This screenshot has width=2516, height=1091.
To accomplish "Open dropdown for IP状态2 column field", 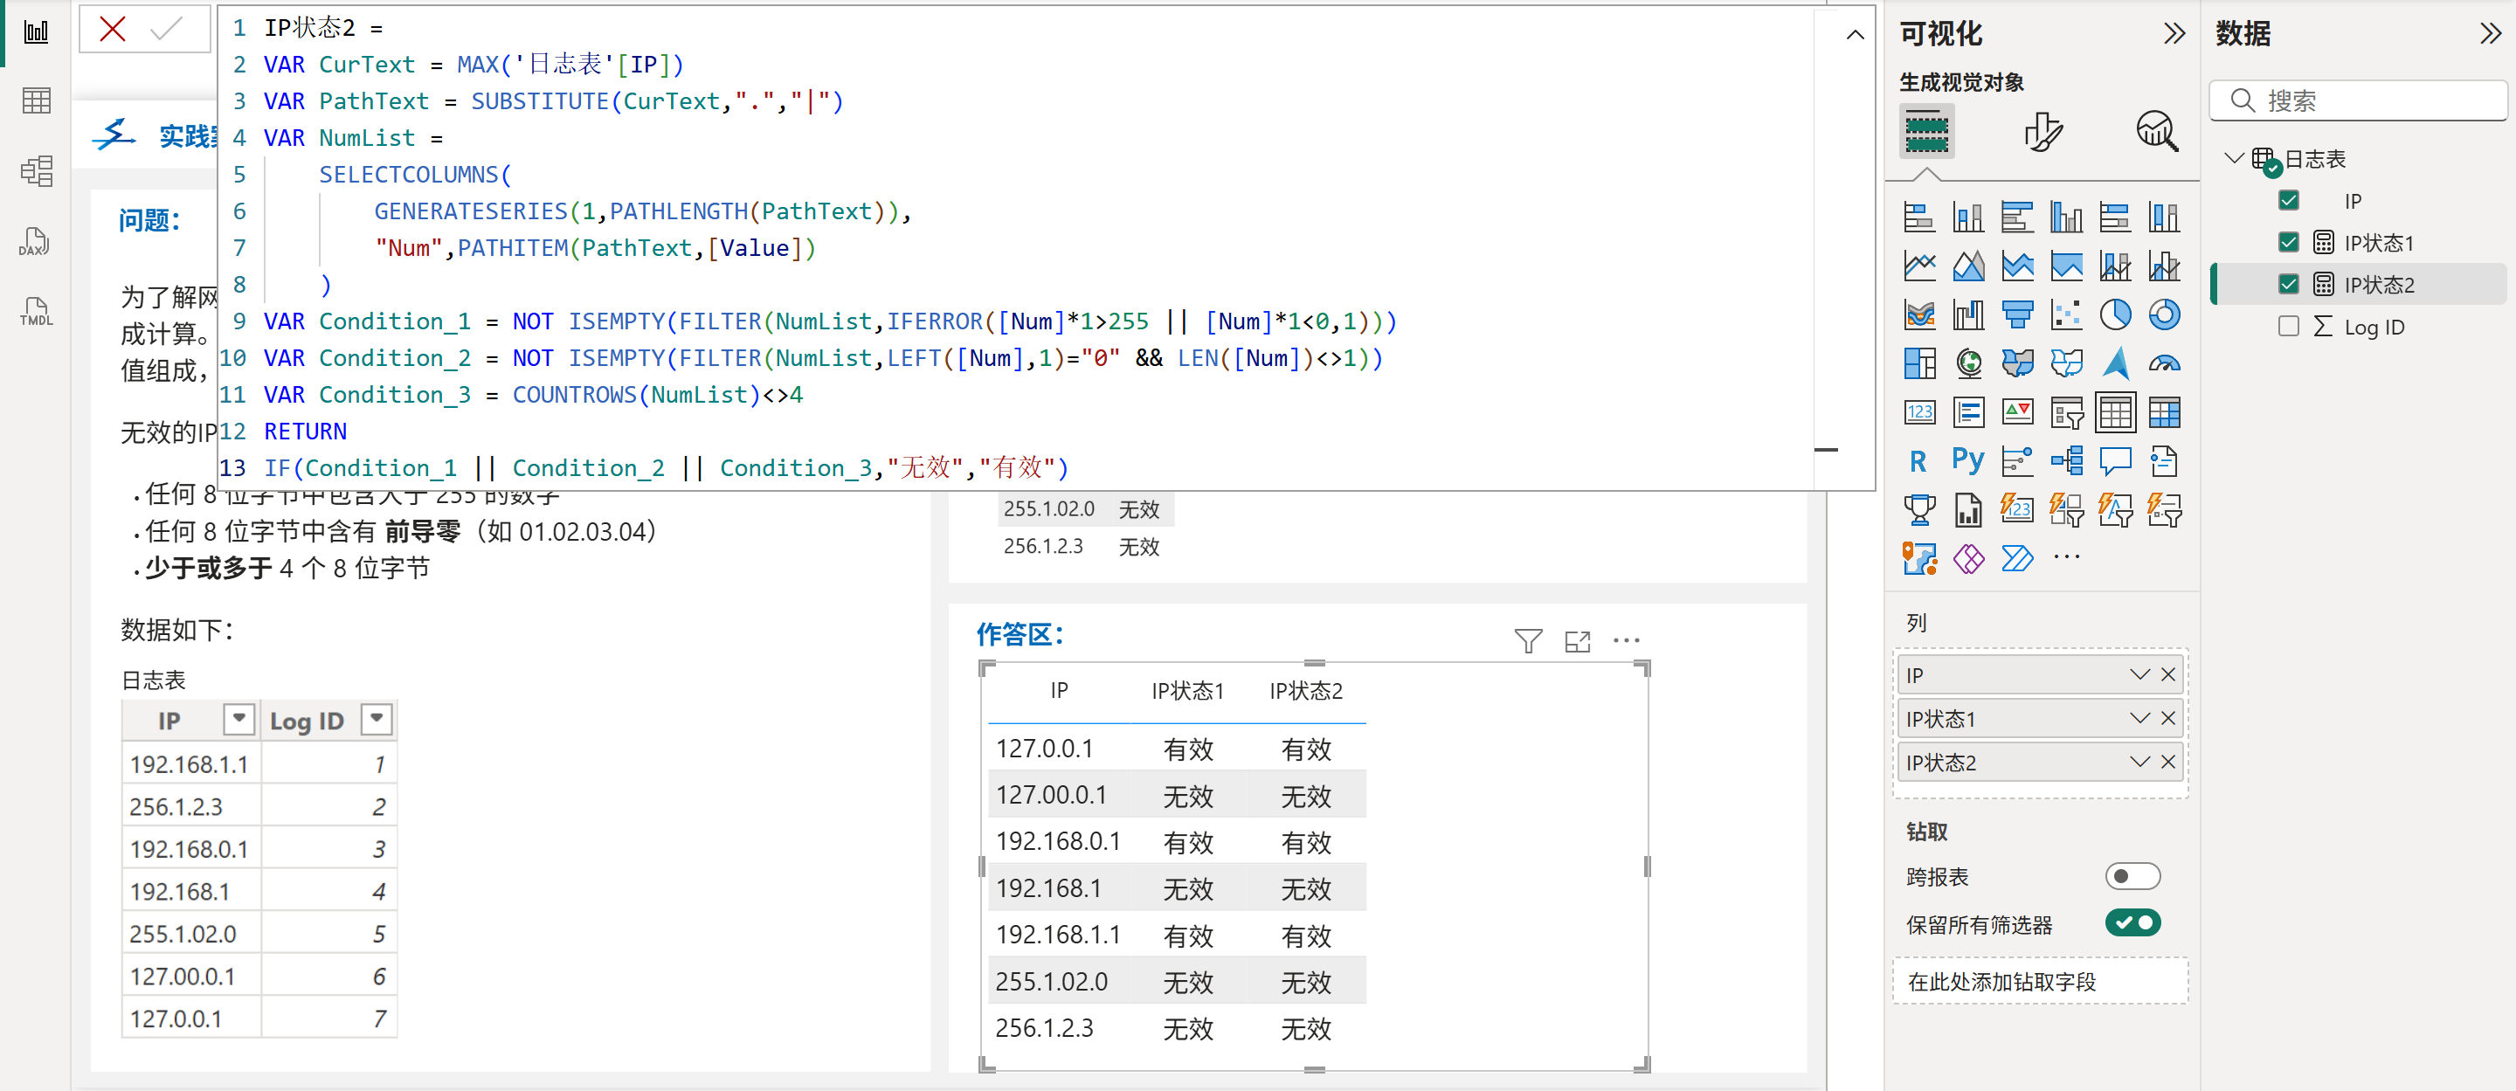I will [2139, 762].
